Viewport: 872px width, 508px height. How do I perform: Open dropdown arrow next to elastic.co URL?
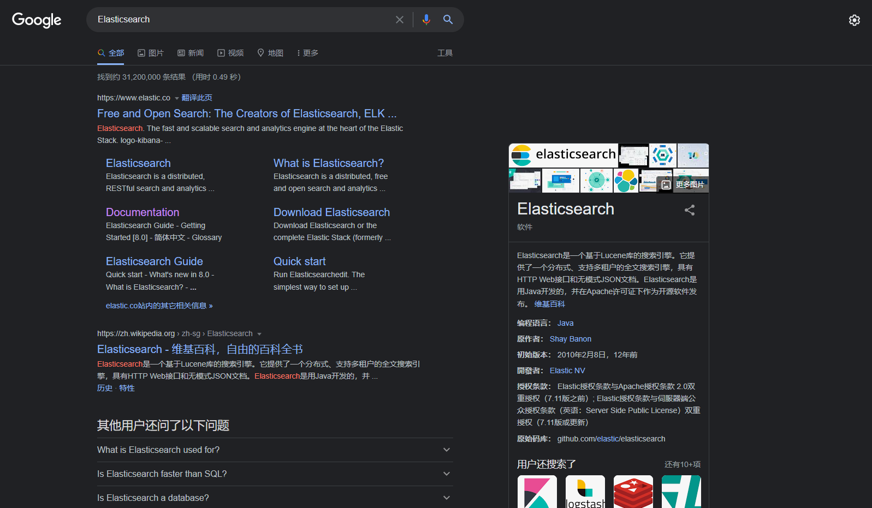[x=176, y=98]
